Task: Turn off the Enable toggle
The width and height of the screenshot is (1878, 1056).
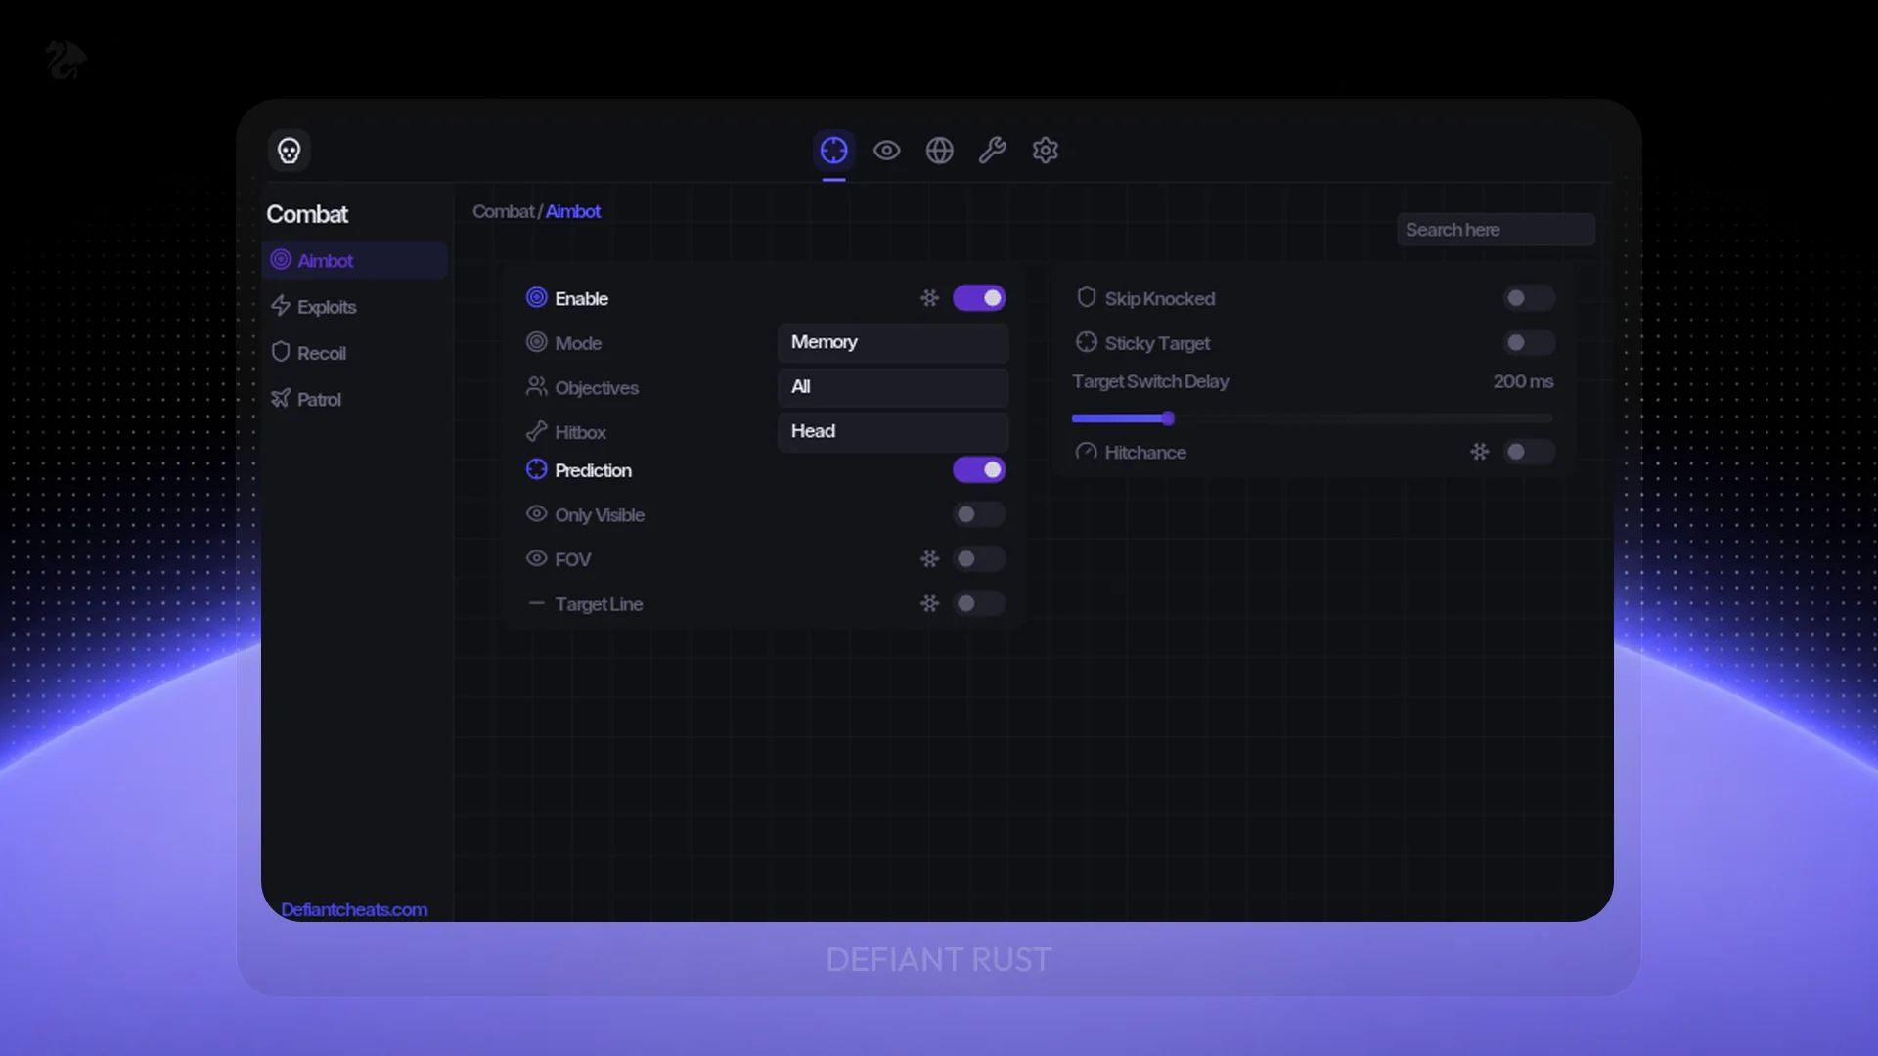Action: tap(979, 298)
